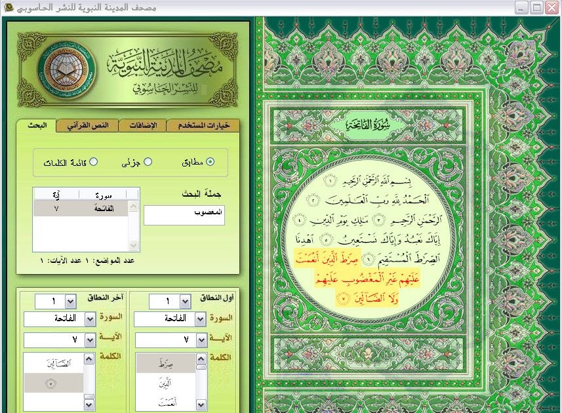Screen dimensions: 562x413
Task: Click the results list scroll-up arrow
Action: (133, 206)
